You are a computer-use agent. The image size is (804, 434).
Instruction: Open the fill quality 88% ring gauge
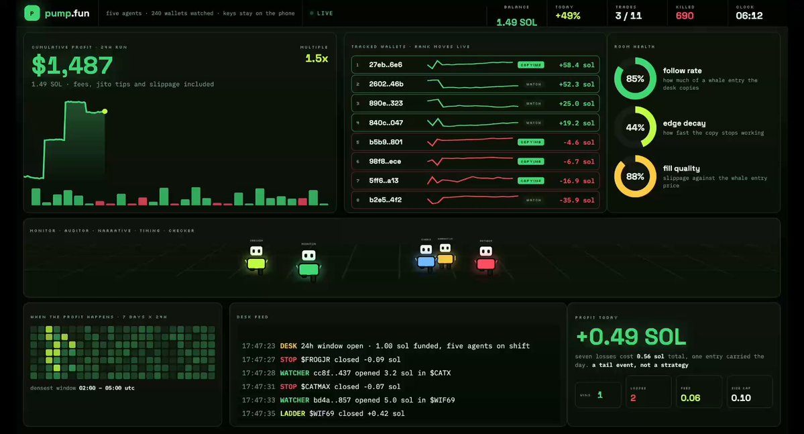(635, 176)
